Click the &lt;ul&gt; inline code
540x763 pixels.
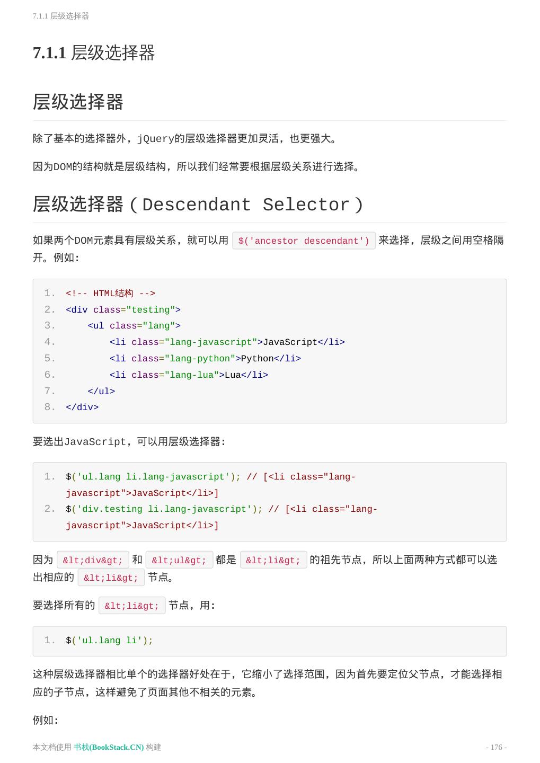[x=179, y=560]
